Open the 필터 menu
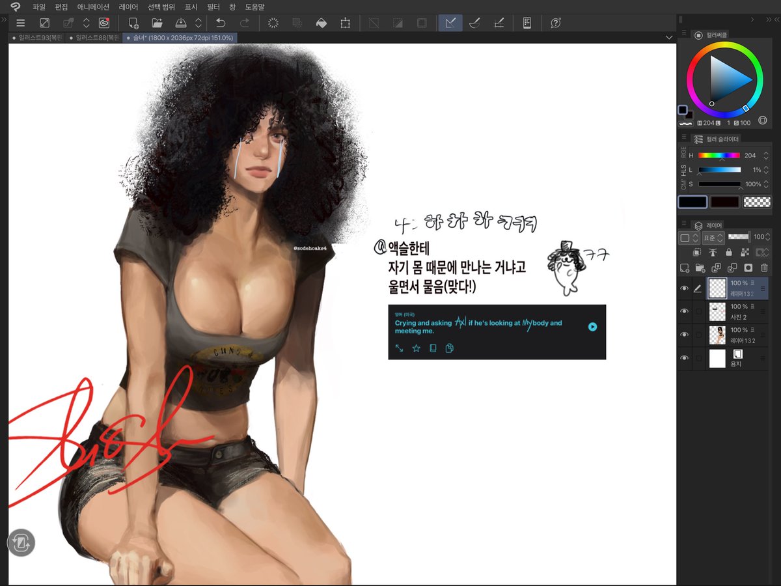 [x=213, y=7]
